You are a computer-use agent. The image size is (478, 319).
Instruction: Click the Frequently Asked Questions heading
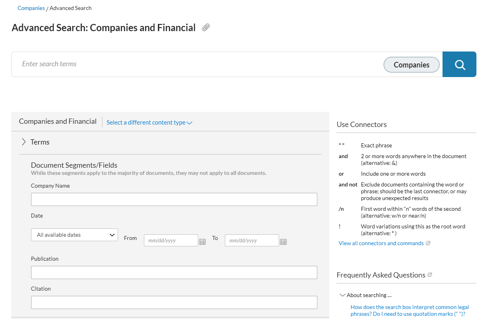point(381,275)
